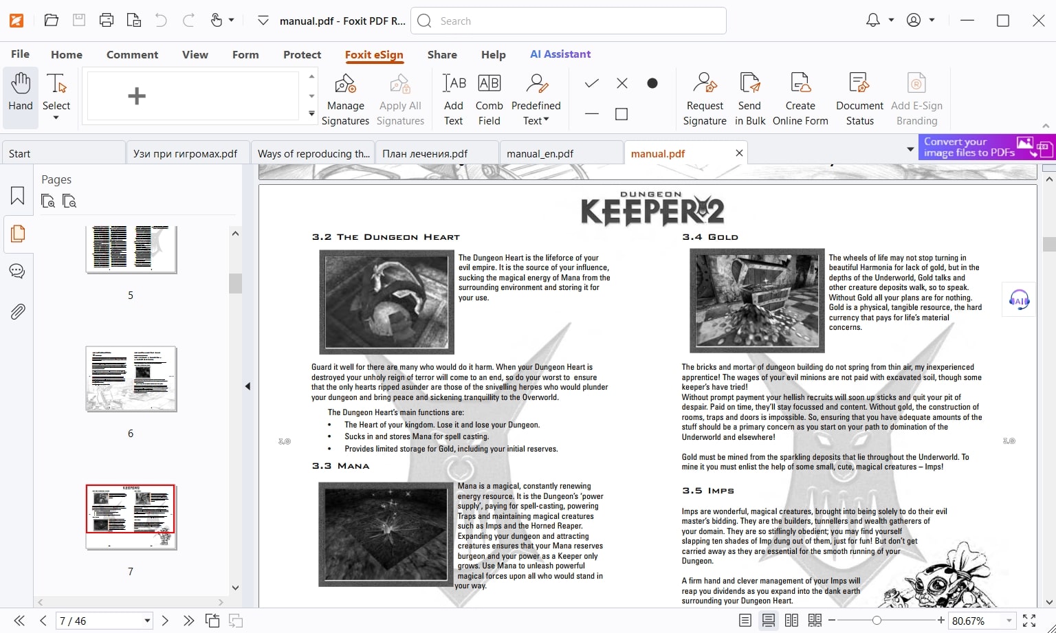
Task: Open the File menu
Action: tap(20, 54)
